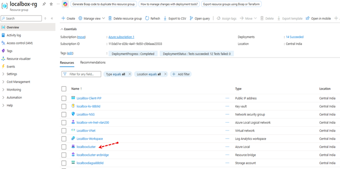Remove the Type equals all filter
This screenshot has height=169, width=340.
(x=130, y=74)
